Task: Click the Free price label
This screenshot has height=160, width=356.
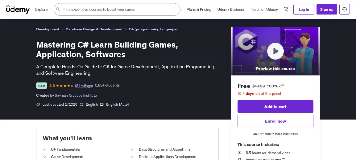Action: click(x=244, y=86)
